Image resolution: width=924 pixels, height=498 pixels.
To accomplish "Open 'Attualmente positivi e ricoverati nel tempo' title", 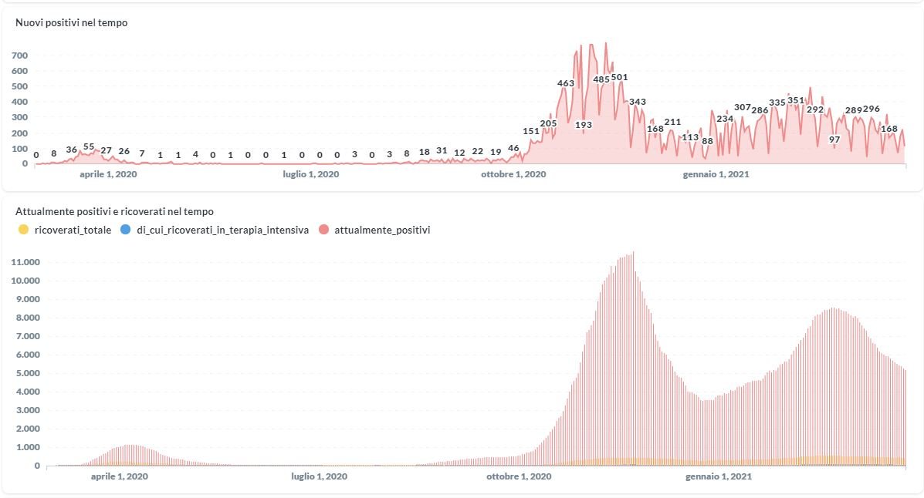I will point(114,211).
